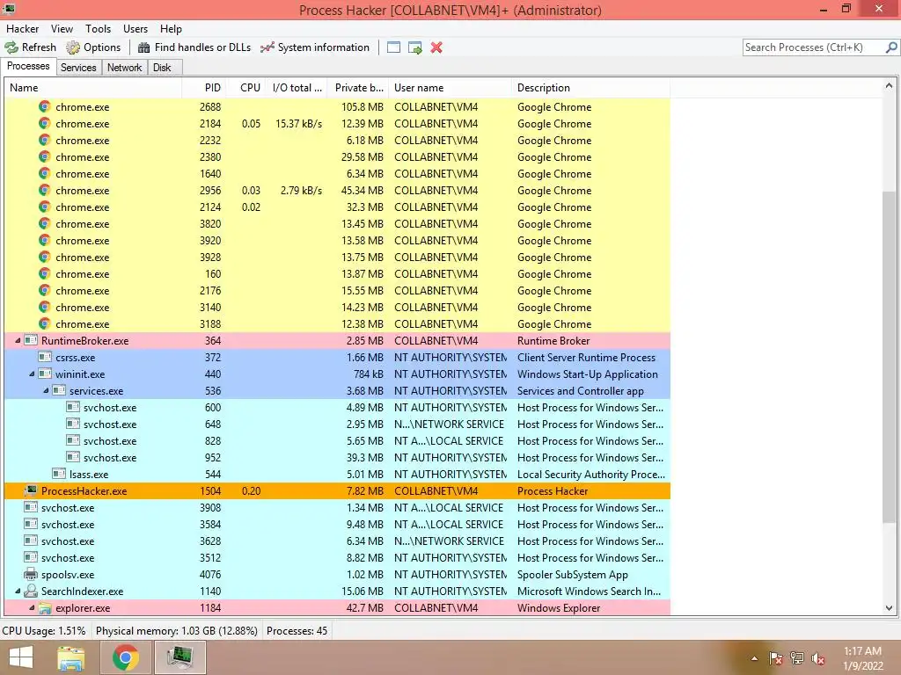Collapse the wininit.exe tree node
The height and width of the screenshot is (675, 901).
pyautogui.click(x=33, y=374)
